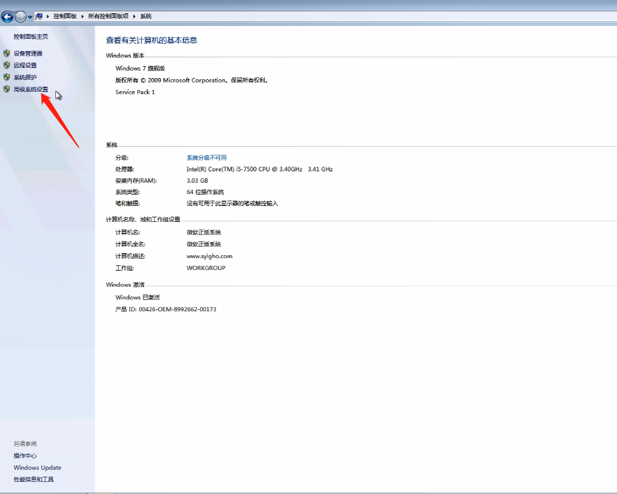The width and height of the screenshot is (617, 494).
Task: Select 系统 in the address breadcrumb
Action: click(145, 16)
